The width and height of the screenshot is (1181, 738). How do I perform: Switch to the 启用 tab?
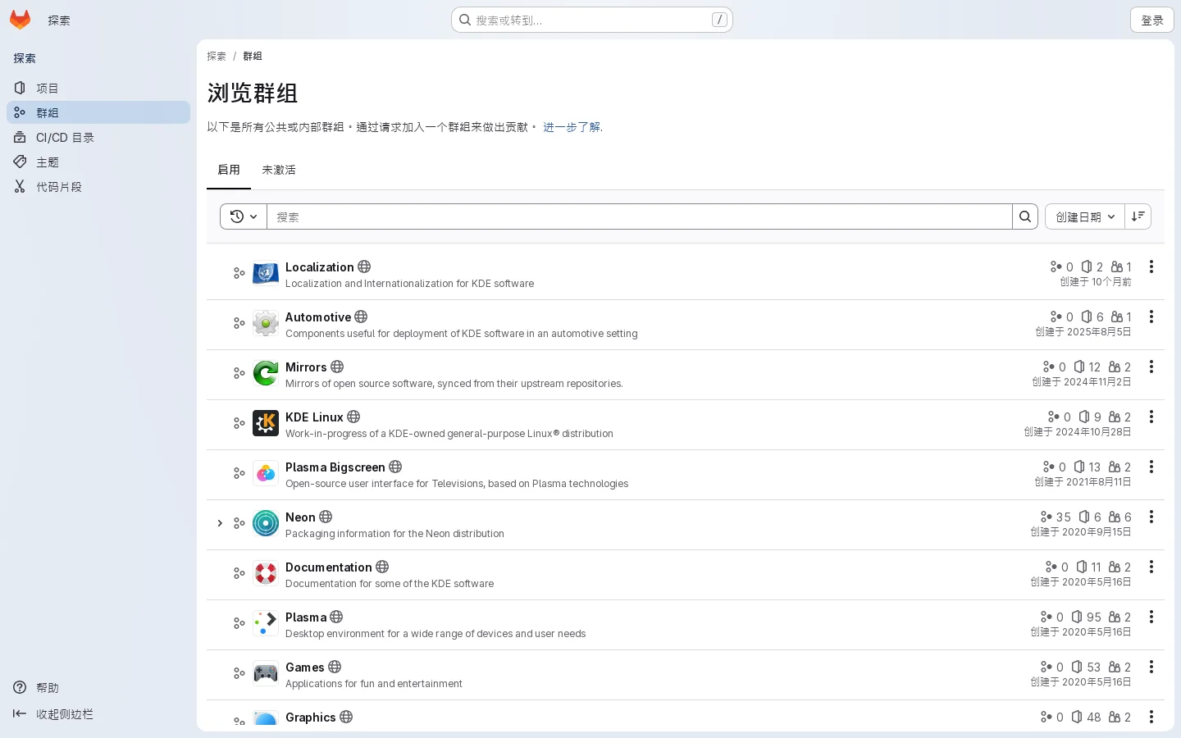pos(229,170)
